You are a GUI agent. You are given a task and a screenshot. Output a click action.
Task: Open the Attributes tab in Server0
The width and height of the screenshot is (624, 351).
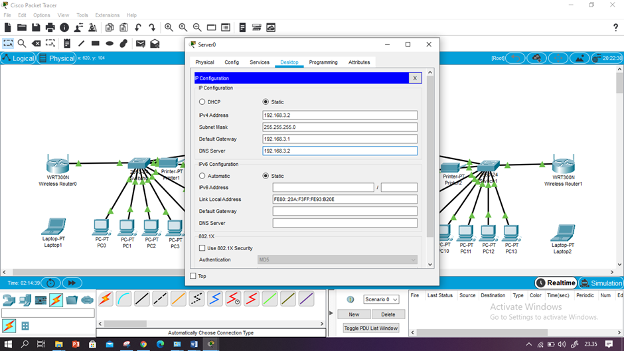[359, 62]
